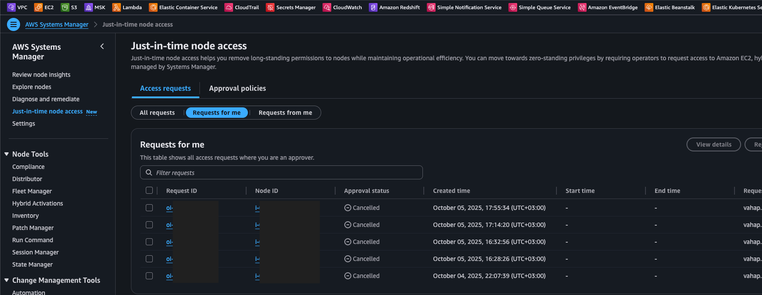Open the hamburger navigation menu icon
Screen dimensions: 762x295
coord(14,24)
